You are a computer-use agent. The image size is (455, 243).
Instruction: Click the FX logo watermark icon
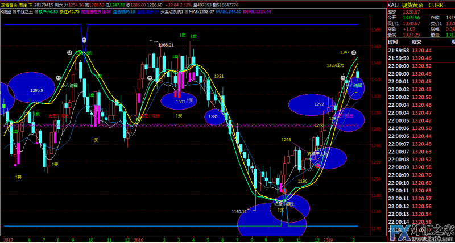(x=398, y=232)
